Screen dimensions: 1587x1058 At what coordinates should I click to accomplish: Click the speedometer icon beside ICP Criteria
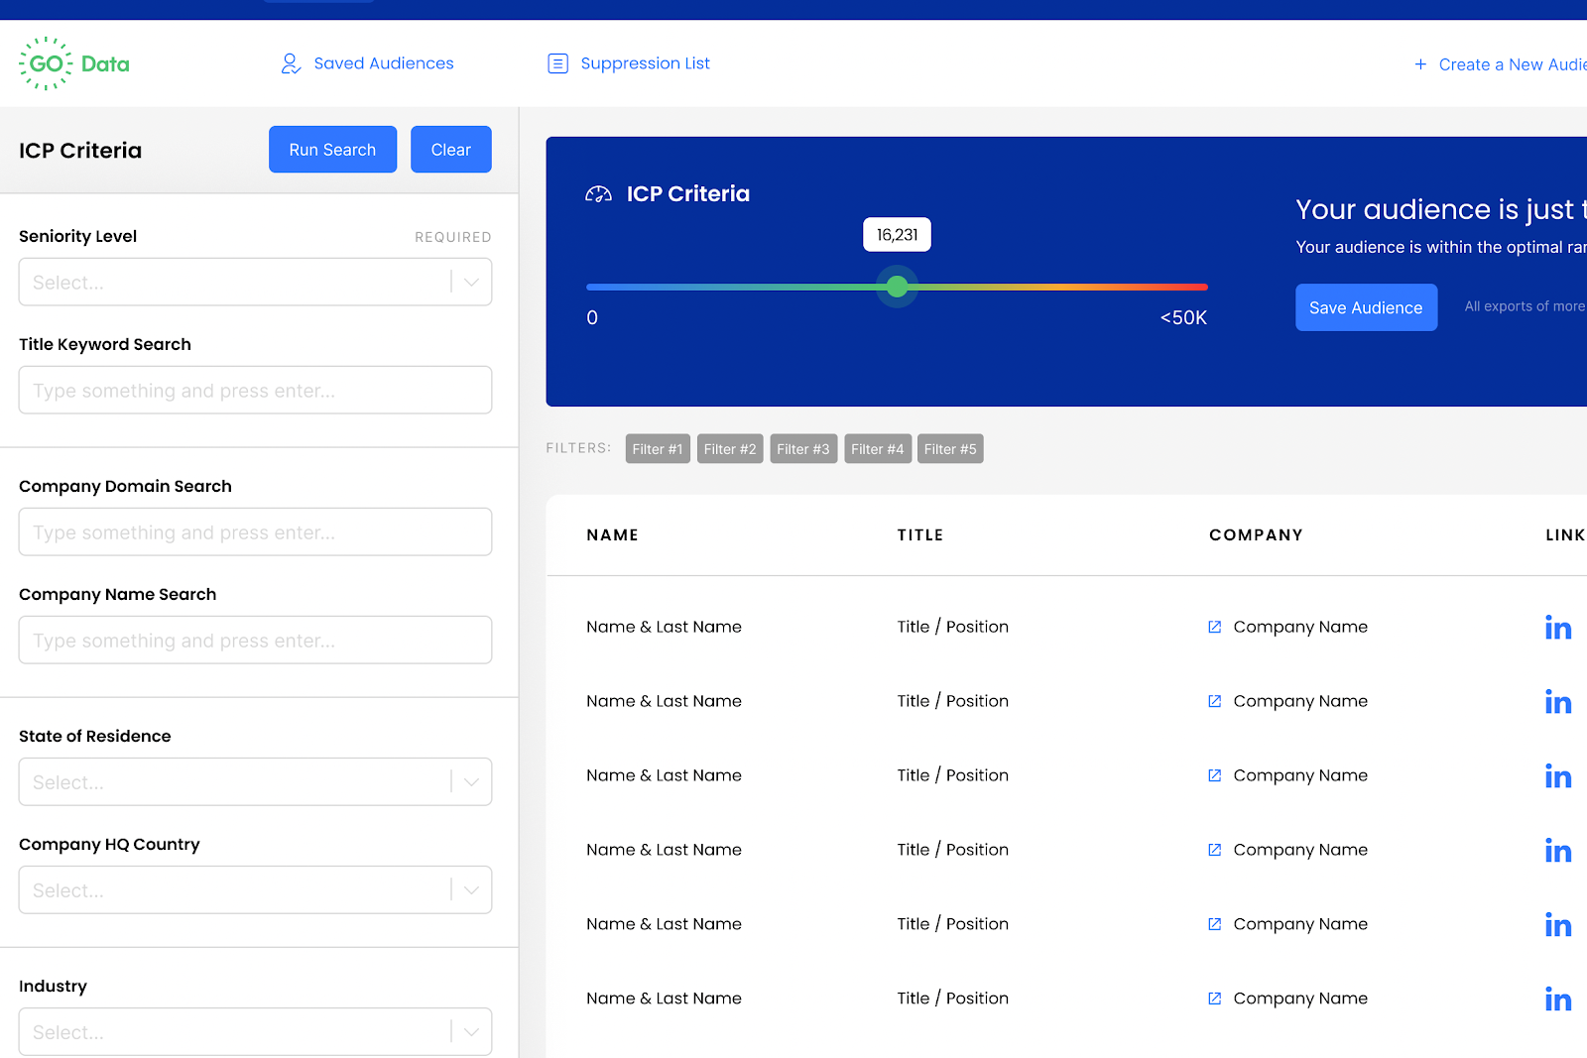click(x=598, y=193)
